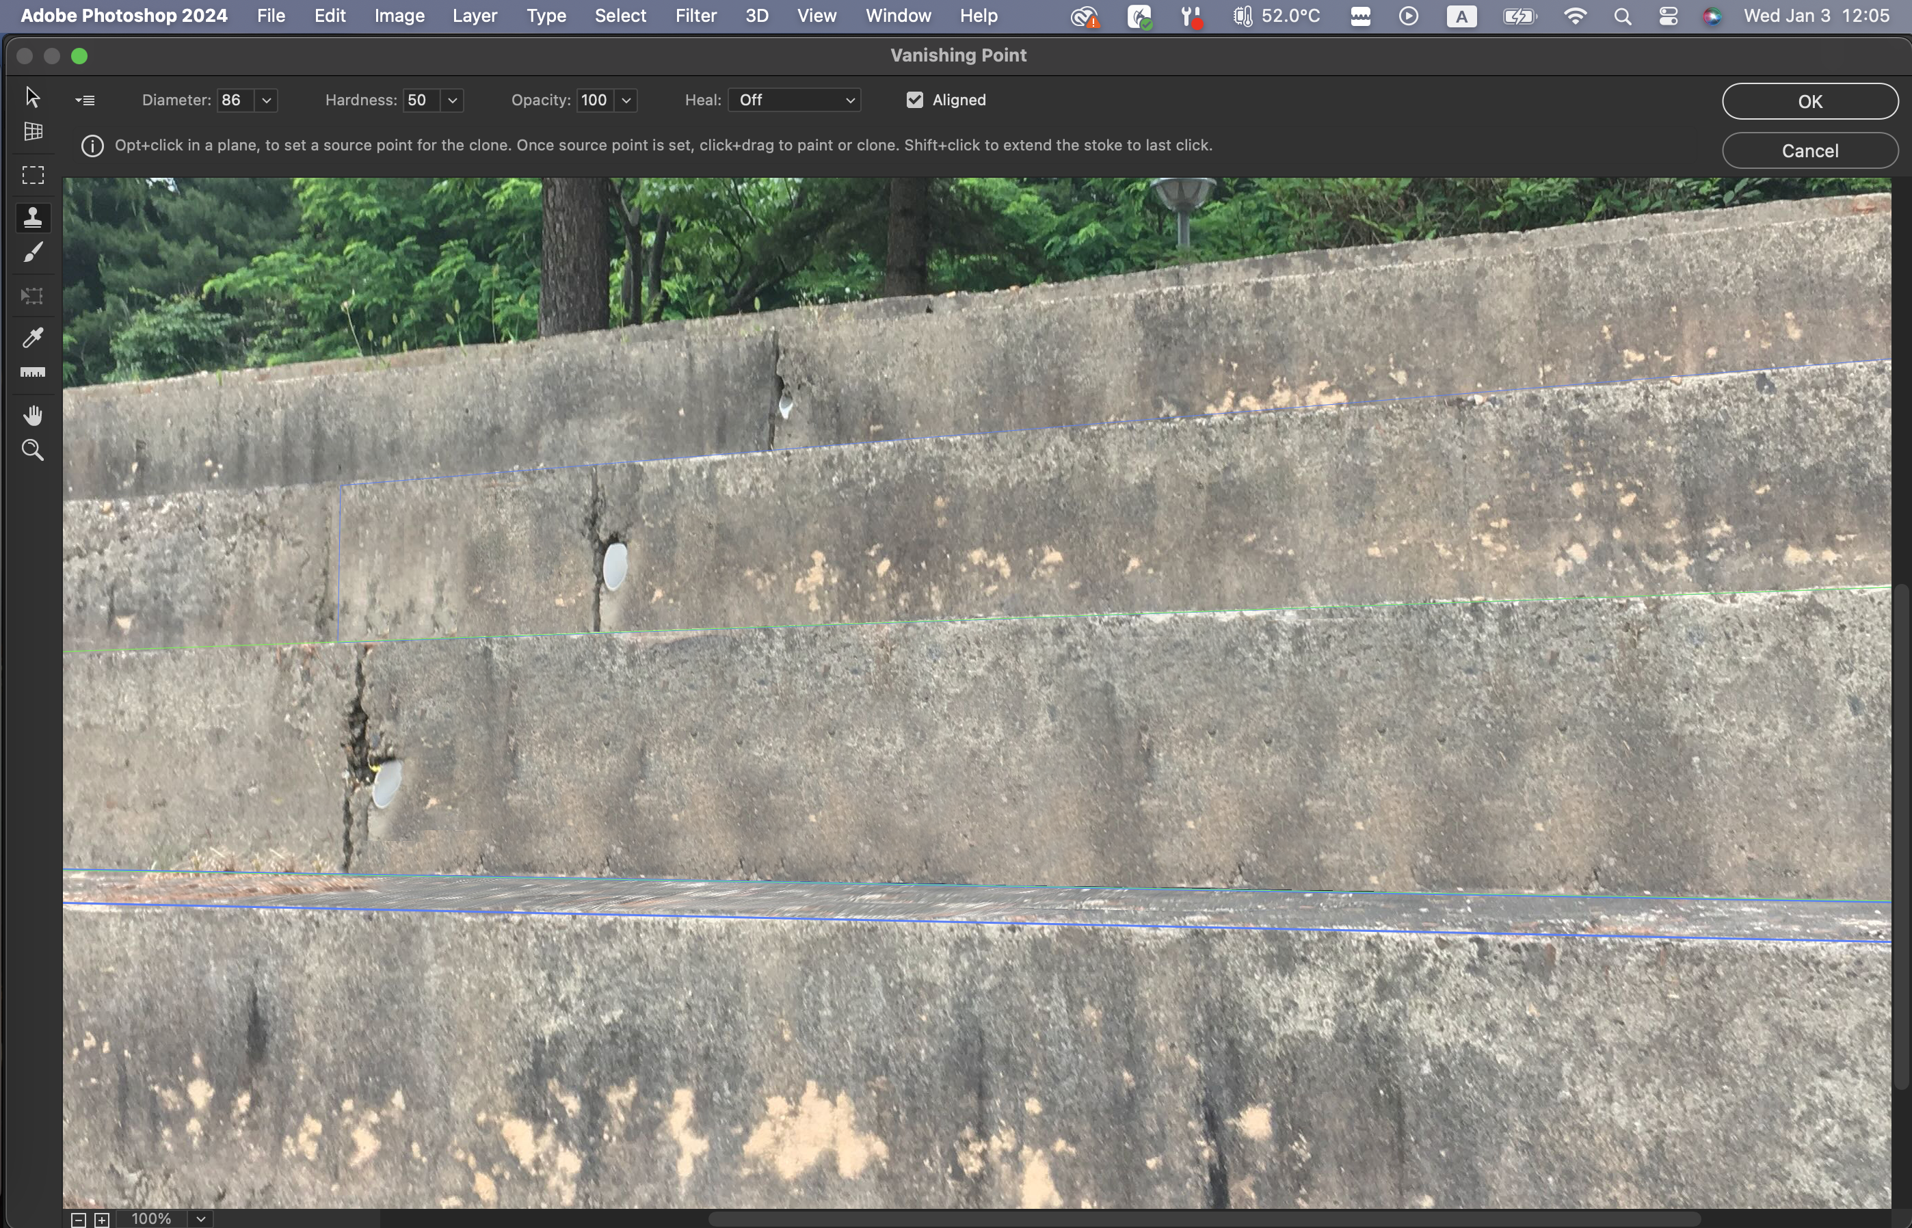Click the OK button
The width and height of the screenshot is (1912, 1228).
tap(1809, 101)
